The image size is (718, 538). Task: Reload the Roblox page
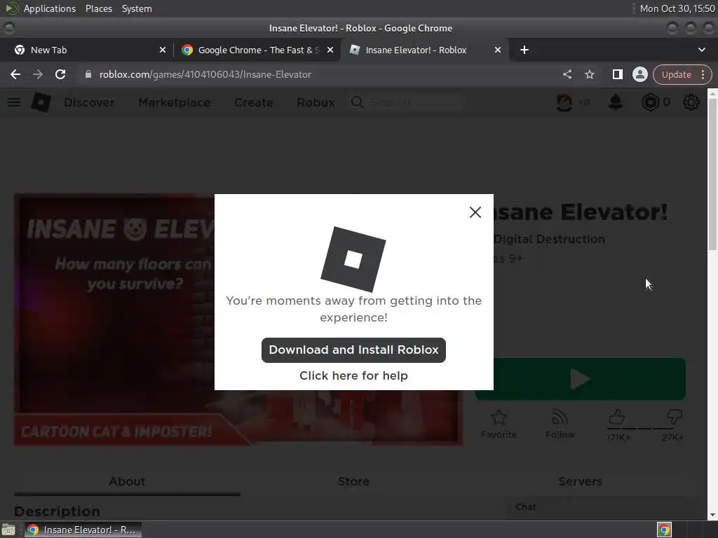click(60, 74)
